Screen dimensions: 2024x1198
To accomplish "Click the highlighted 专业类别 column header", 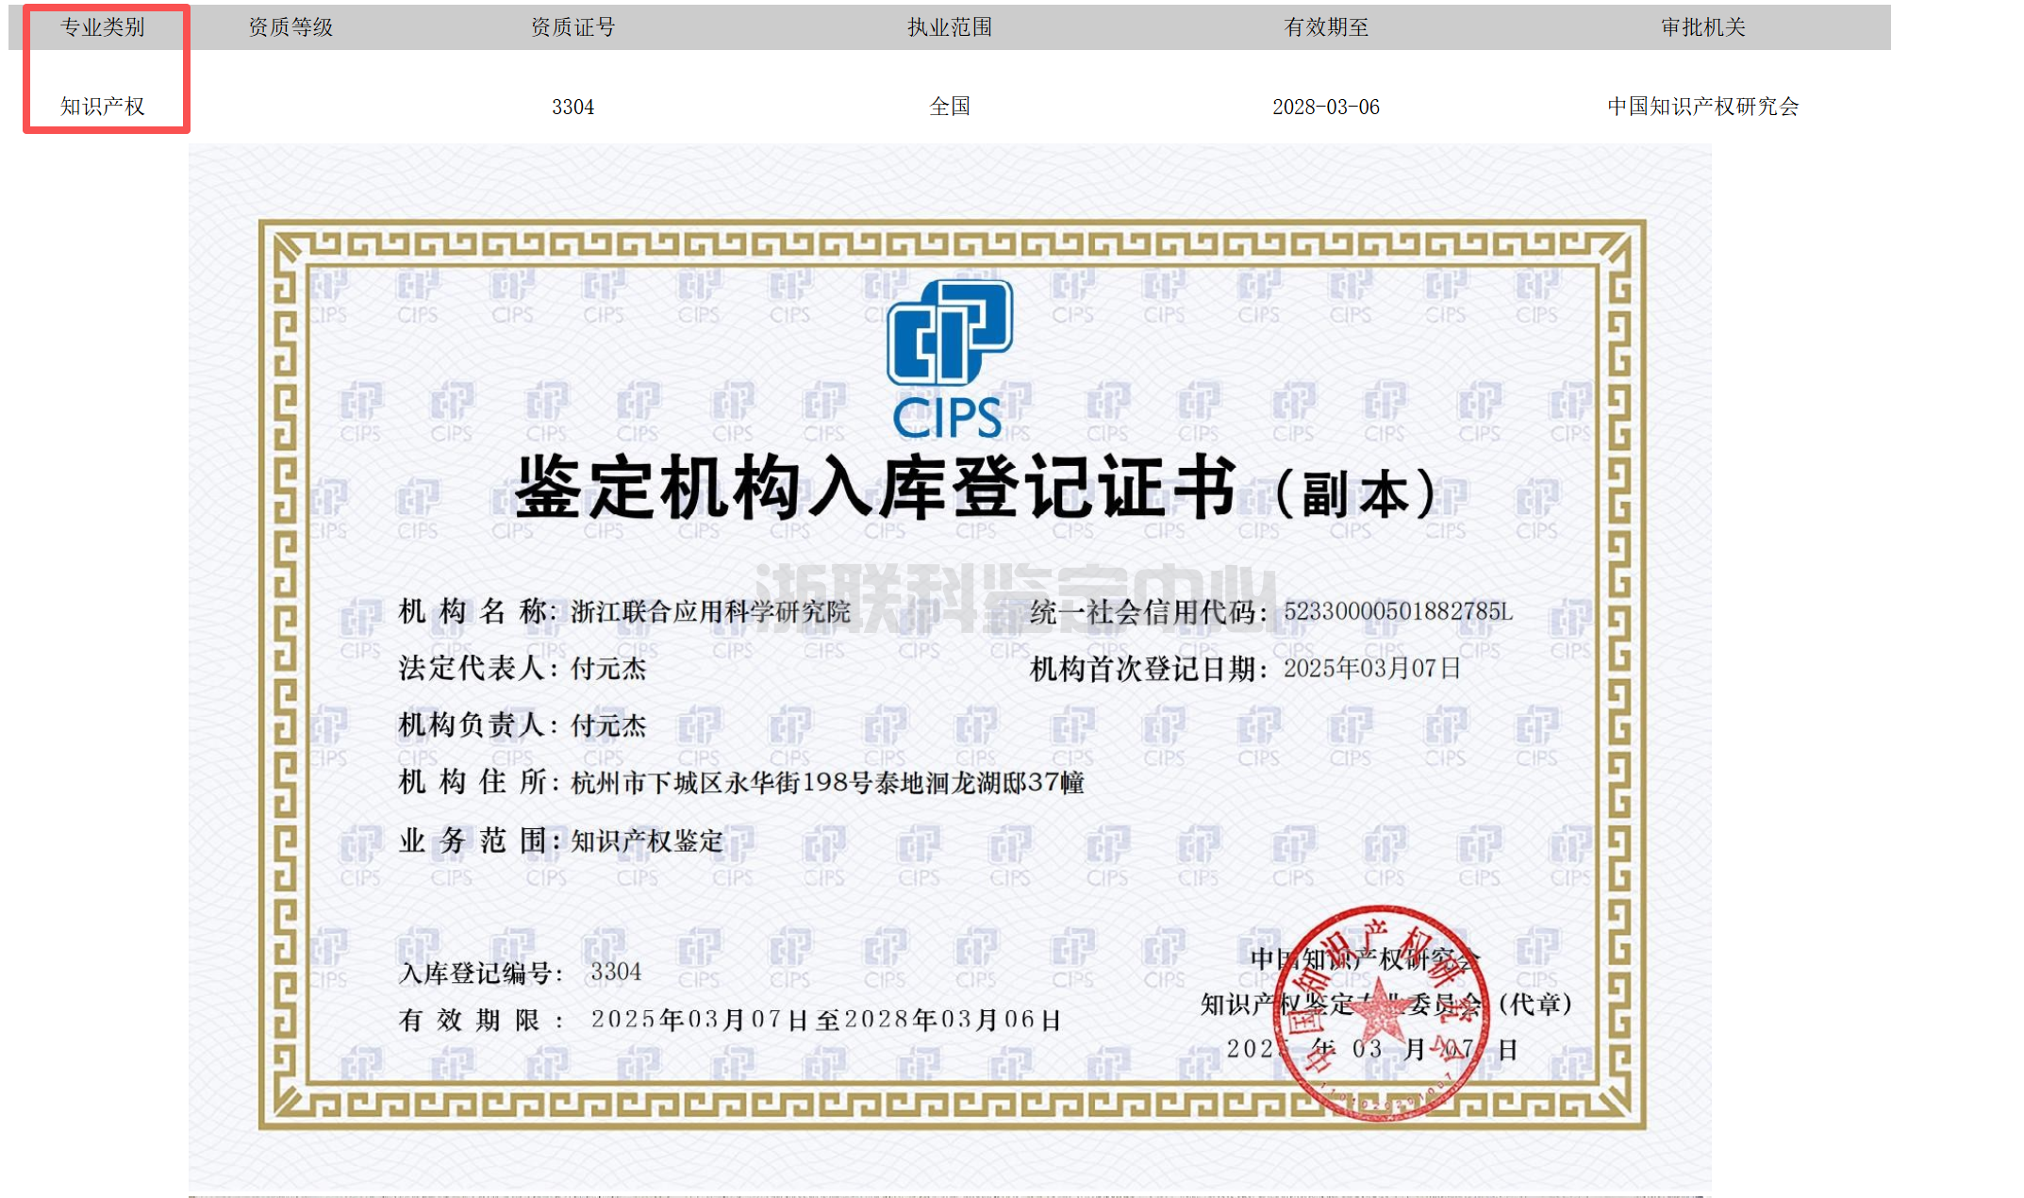I will (102, 27).
